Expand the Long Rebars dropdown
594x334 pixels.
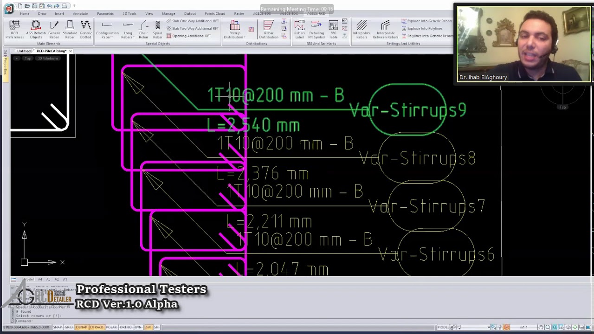tap(128, 29)
